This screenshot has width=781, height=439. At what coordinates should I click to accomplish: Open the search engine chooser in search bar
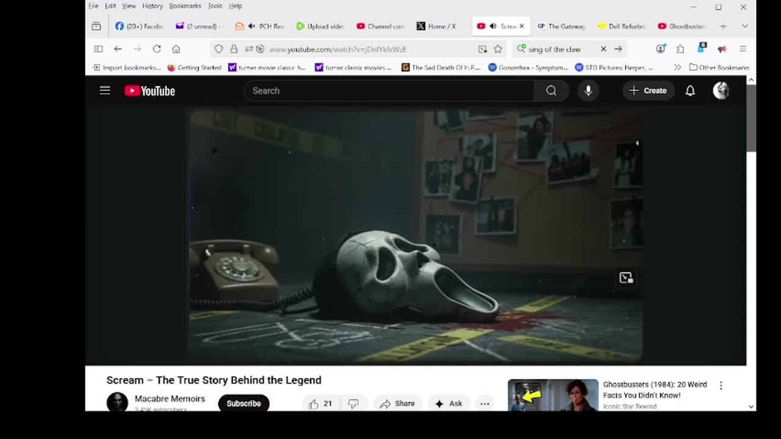522,49
